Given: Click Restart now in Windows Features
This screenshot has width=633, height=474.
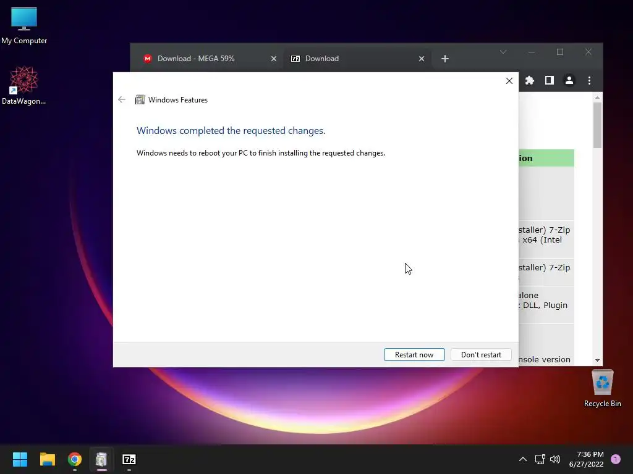Looking at the screenshot, I should [x=414, y=355].
